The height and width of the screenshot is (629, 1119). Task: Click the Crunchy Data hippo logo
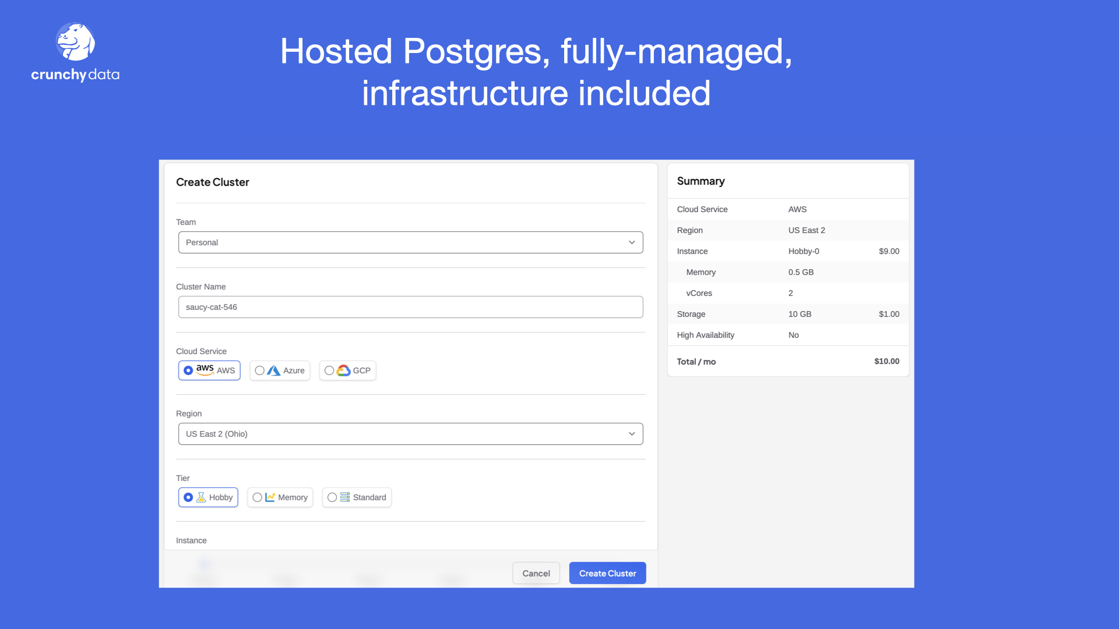75,41
